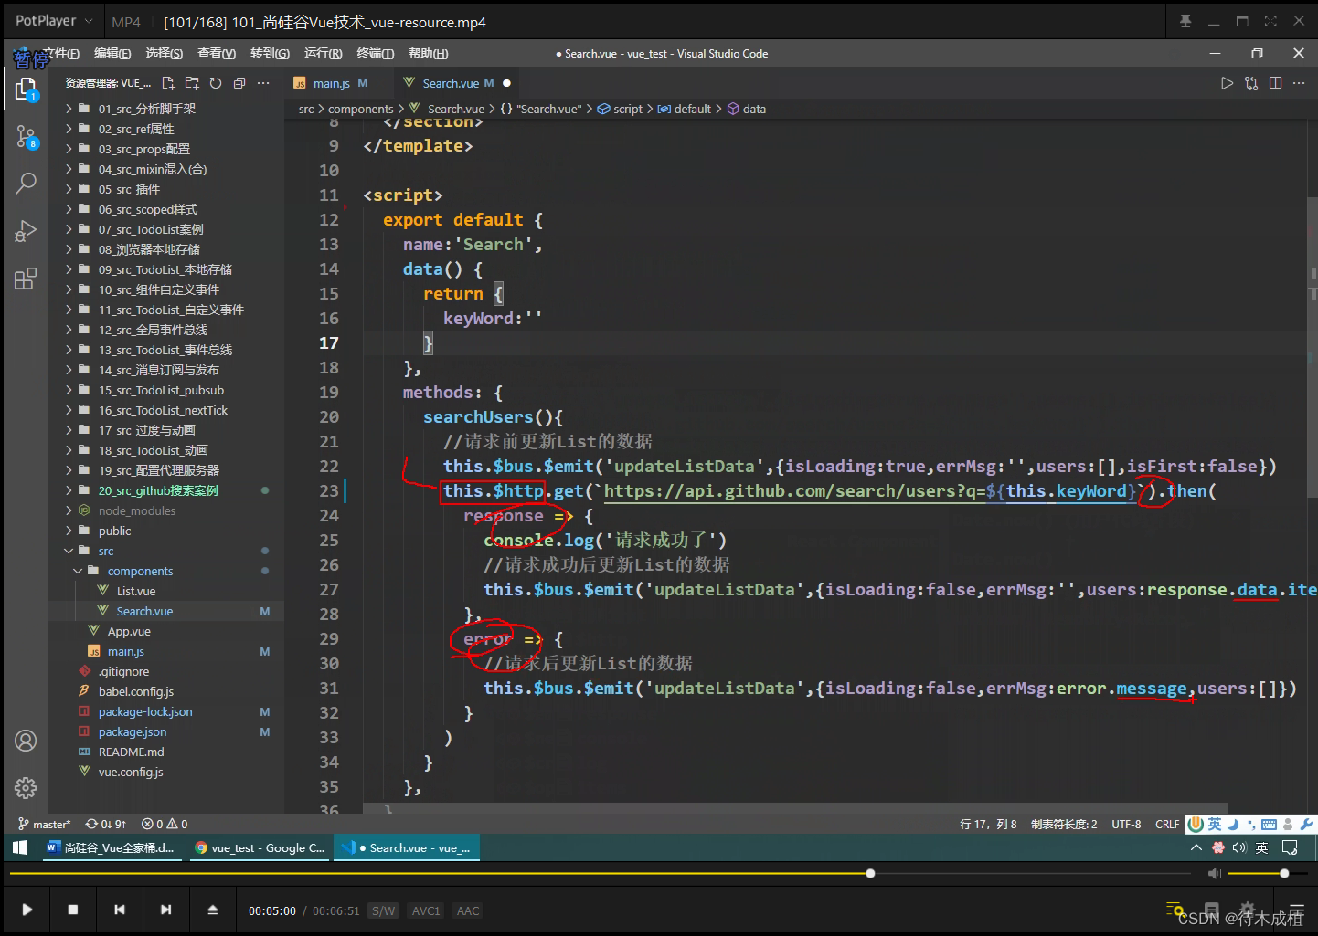Seek on the PotPlayer progress bar
Viewport: 1318px width, 936px height.
pyautogui.click(x=601, y=874)
